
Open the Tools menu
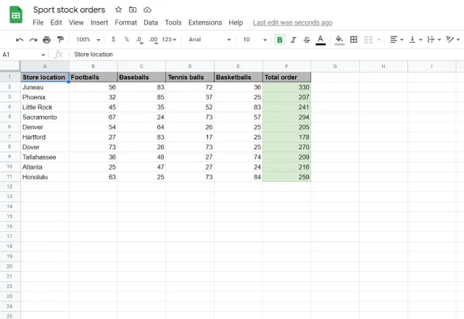pos(173,22)
